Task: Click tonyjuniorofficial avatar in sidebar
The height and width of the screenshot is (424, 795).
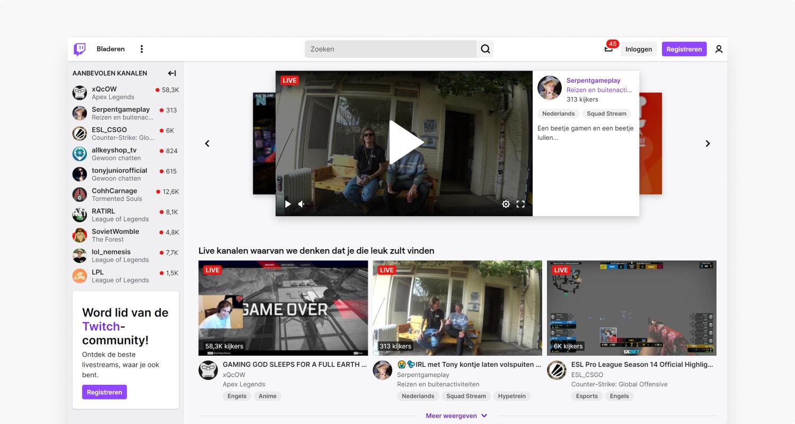Action: (x=79, y=174)
